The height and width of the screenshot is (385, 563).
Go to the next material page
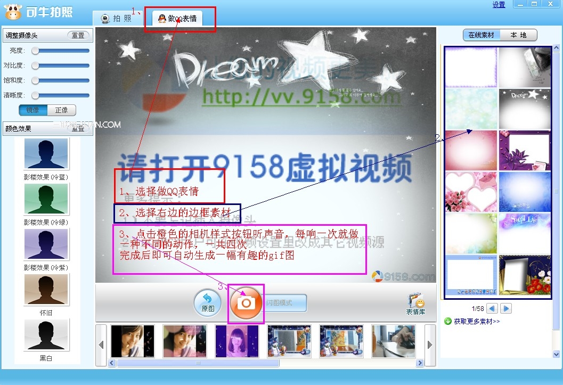coord(506,308)
